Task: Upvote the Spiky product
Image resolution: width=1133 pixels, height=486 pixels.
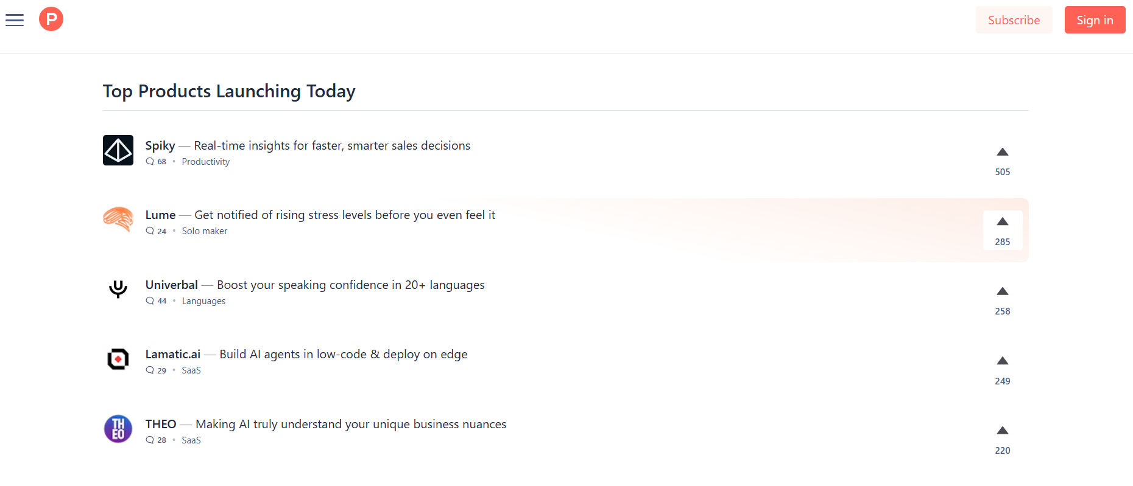Action: click(x=1002, y=161)
